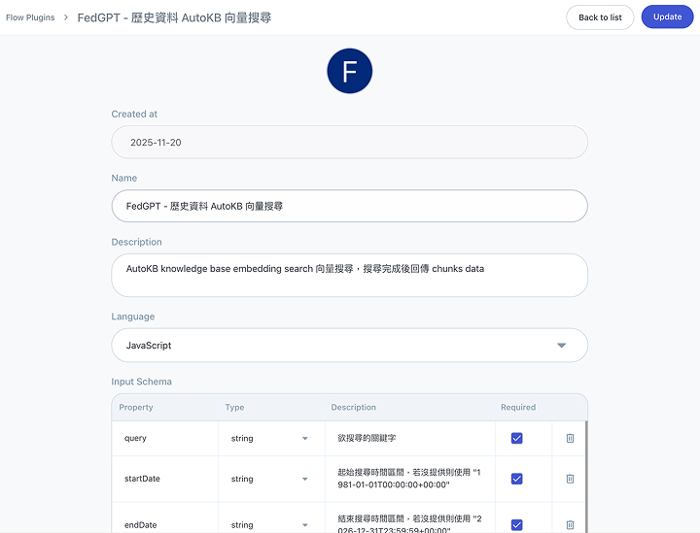Click the Back to list button
This screenshot has height=533, width=700.
coord(600,17)
